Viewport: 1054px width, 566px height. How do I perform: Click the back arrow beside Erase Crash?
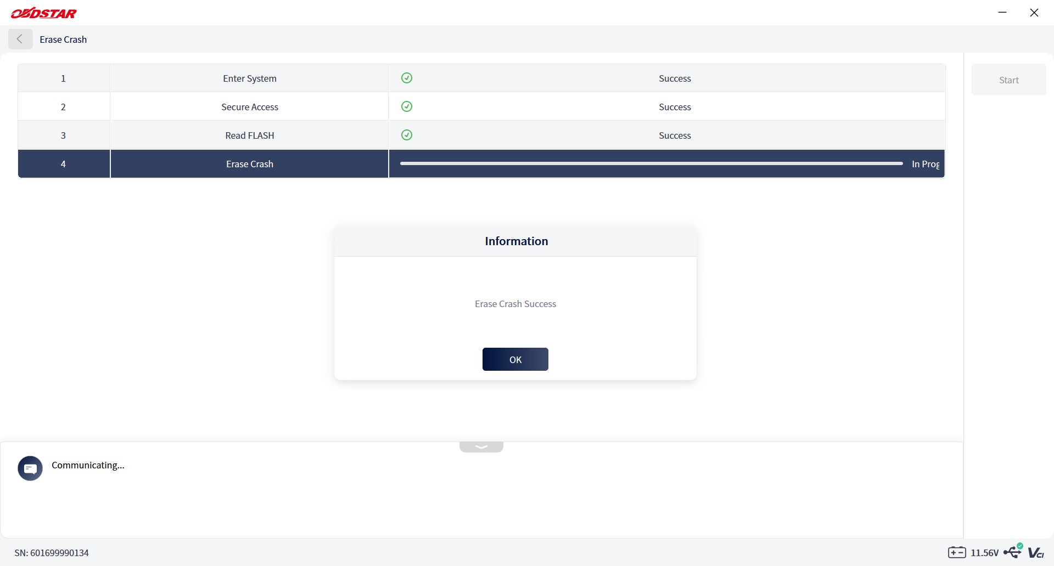click(20, 39)
